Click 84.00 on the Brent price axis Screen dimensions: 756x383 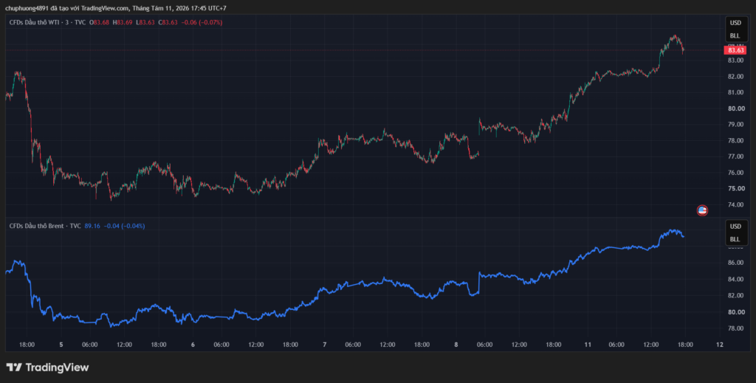coord(735,280)
